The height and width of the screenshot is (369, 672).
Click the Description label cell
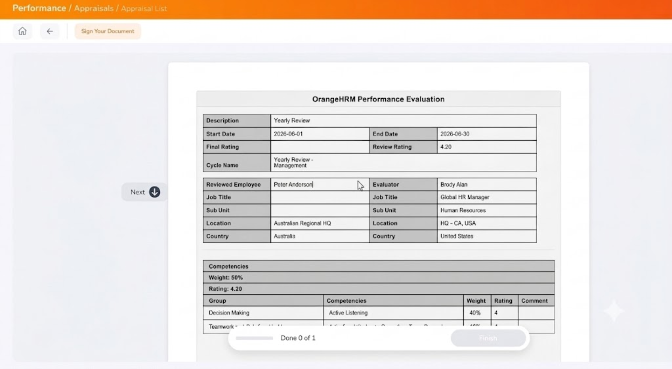[237, 121]
